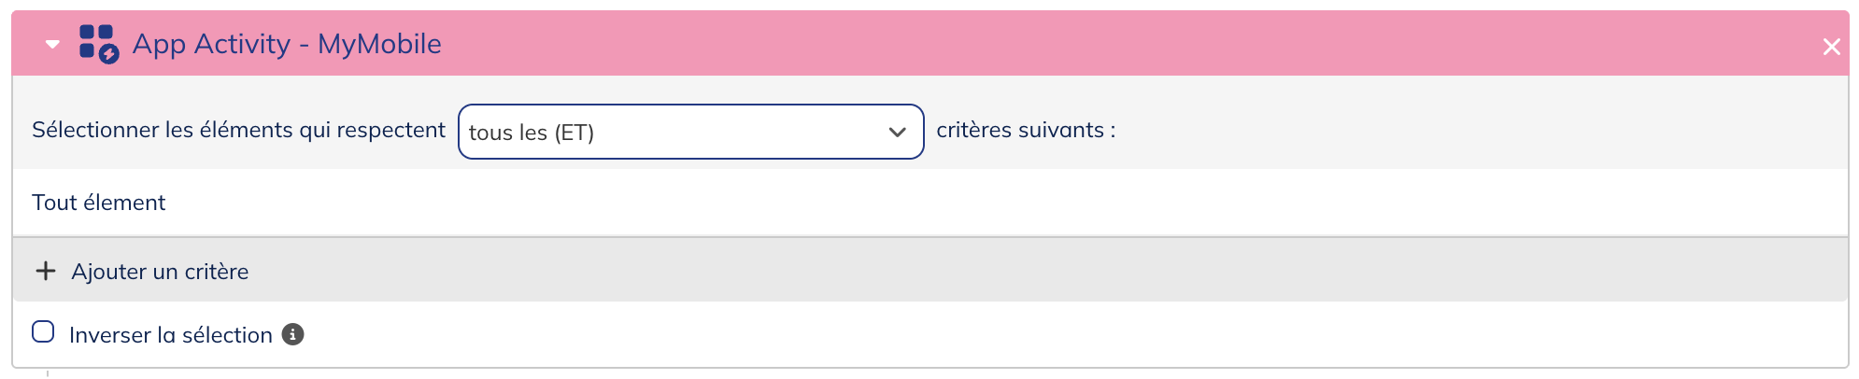1859x379 pixels.
Task: Click the App Activity grid icon
Action: [x=95, y=41]
